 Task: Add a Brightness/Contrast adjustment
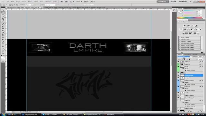[184, 26]
